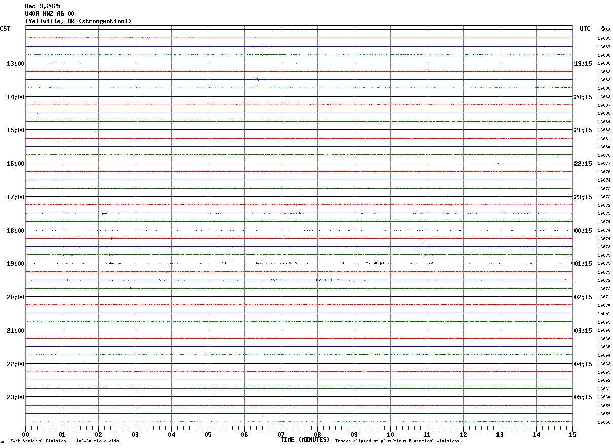Click minute 10 on the time axis
This screenshot has width=613, height=448.
[x=390, y=434]
